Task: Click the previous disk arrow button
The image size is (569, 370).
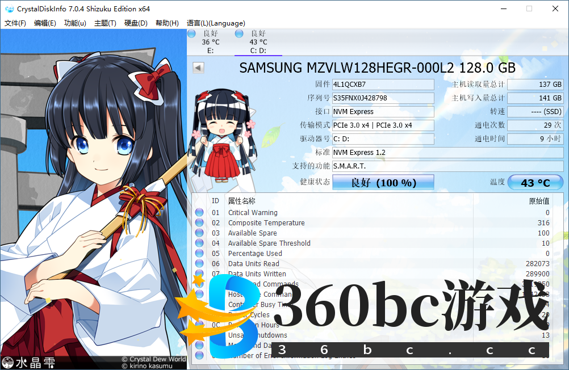Action: [198, 68]
